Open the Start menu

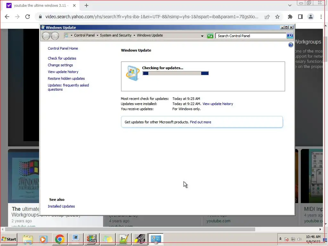[9, 239]
